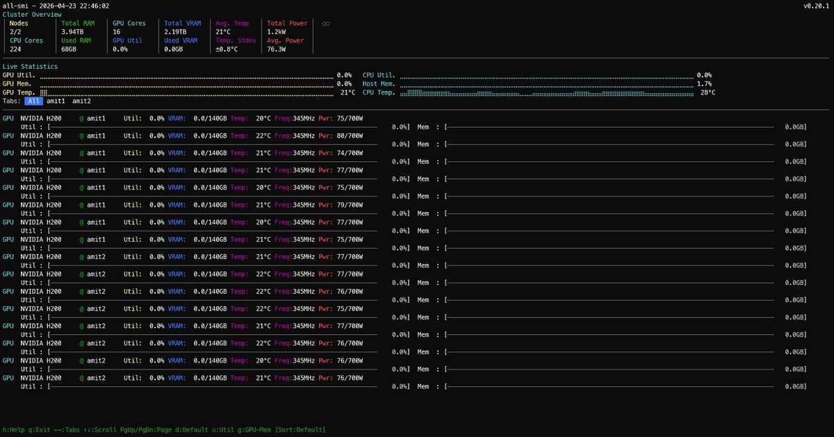Click the all-smi title with timestamp

[56, 6]
